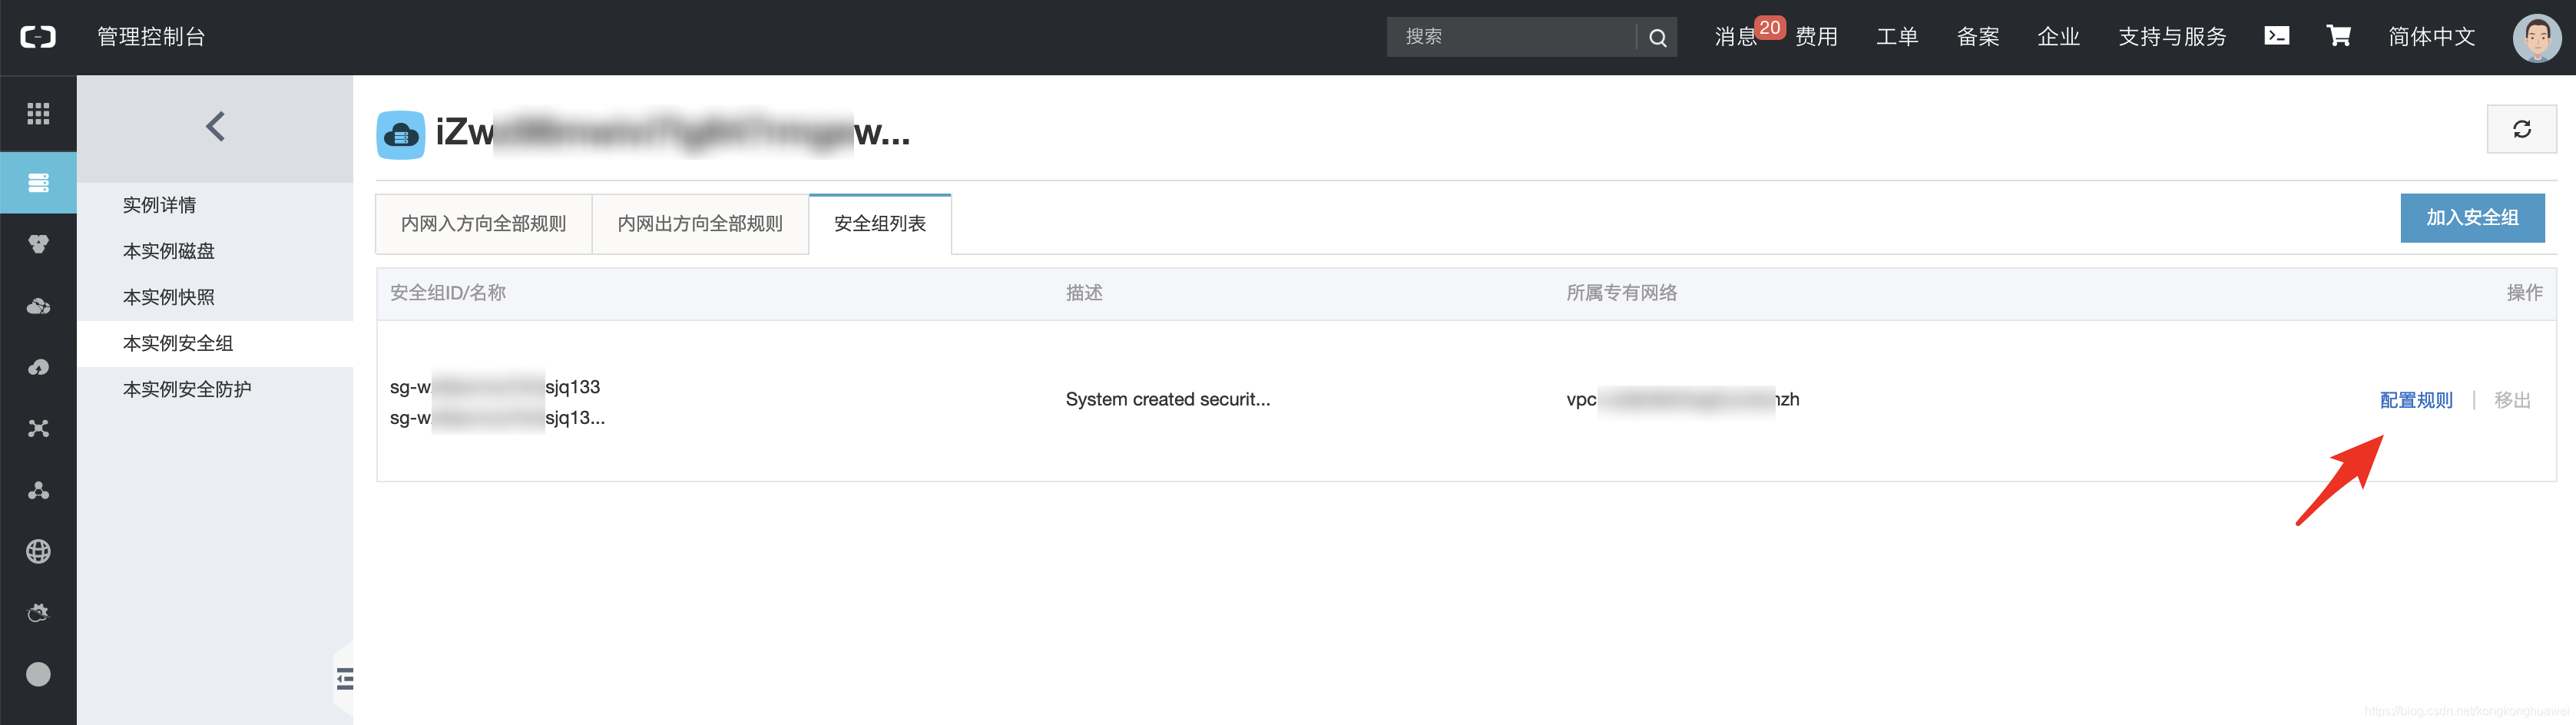This screenshot has width=2576, height=725.
Task: Click the 安全组ID/名称 column header
Action: click(x=448, y=293)
